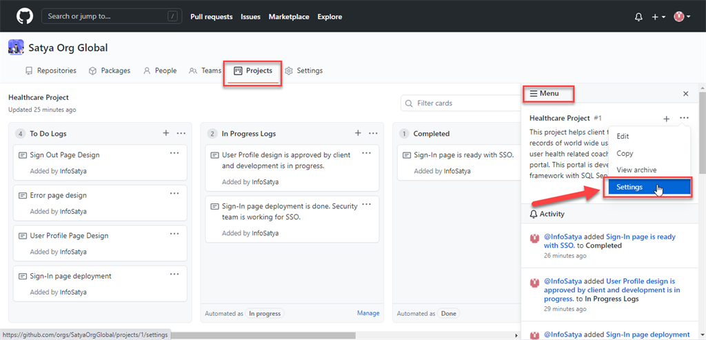This screenshot has height=340, width=706.
Task: Expand Error page design card menu
Action: click(175, 193)
